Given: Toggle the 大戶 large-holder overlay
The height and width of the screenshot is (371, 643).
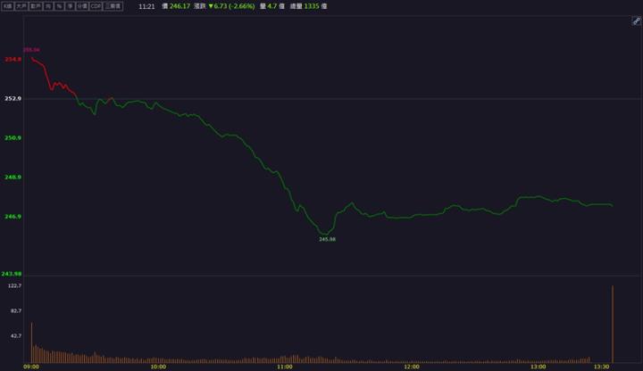Looking at the screenshot, I should [x=21, y=5].
